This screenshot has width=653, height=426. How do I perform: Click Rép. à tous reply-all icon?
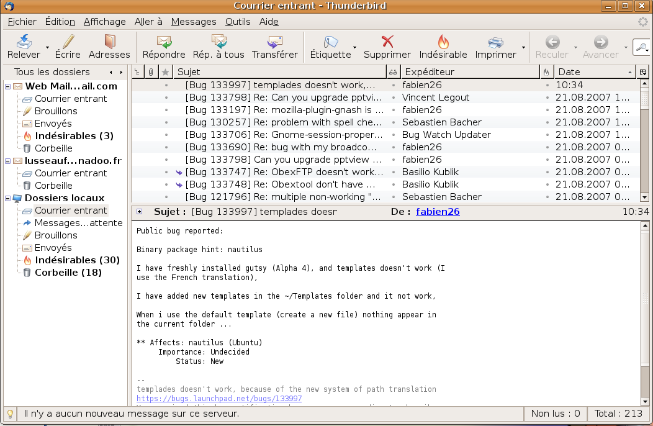coord(218,42)
